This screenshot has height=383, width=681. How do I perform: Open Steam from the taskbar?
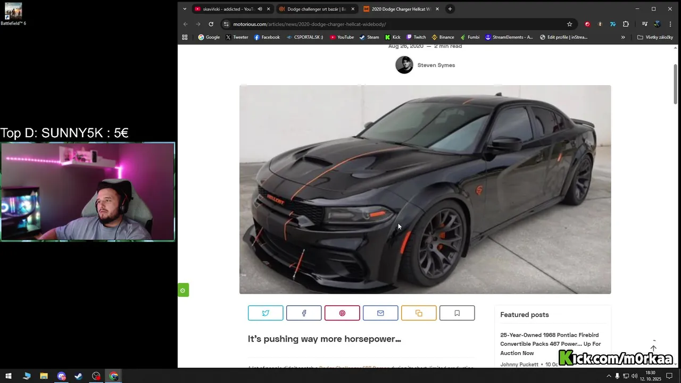pyautogui.click(x=78, y=376)
